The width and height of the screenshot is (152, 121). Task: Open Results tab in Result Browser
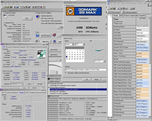[116, 15]
